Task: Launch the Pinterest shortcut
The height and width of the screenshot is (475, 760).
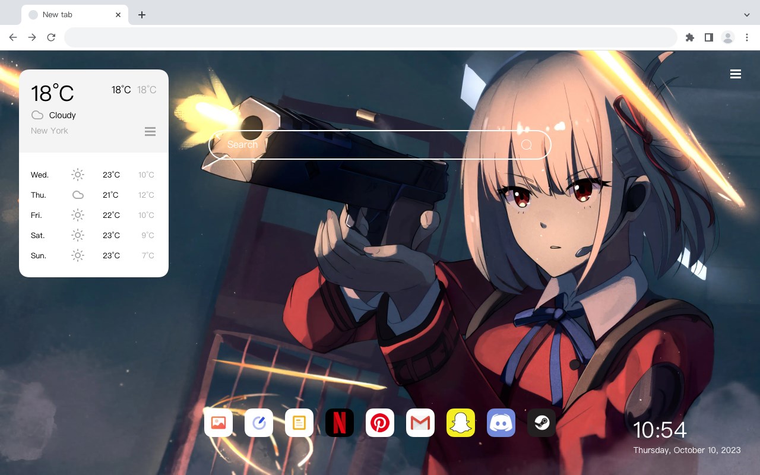Action: click(380, 423)
